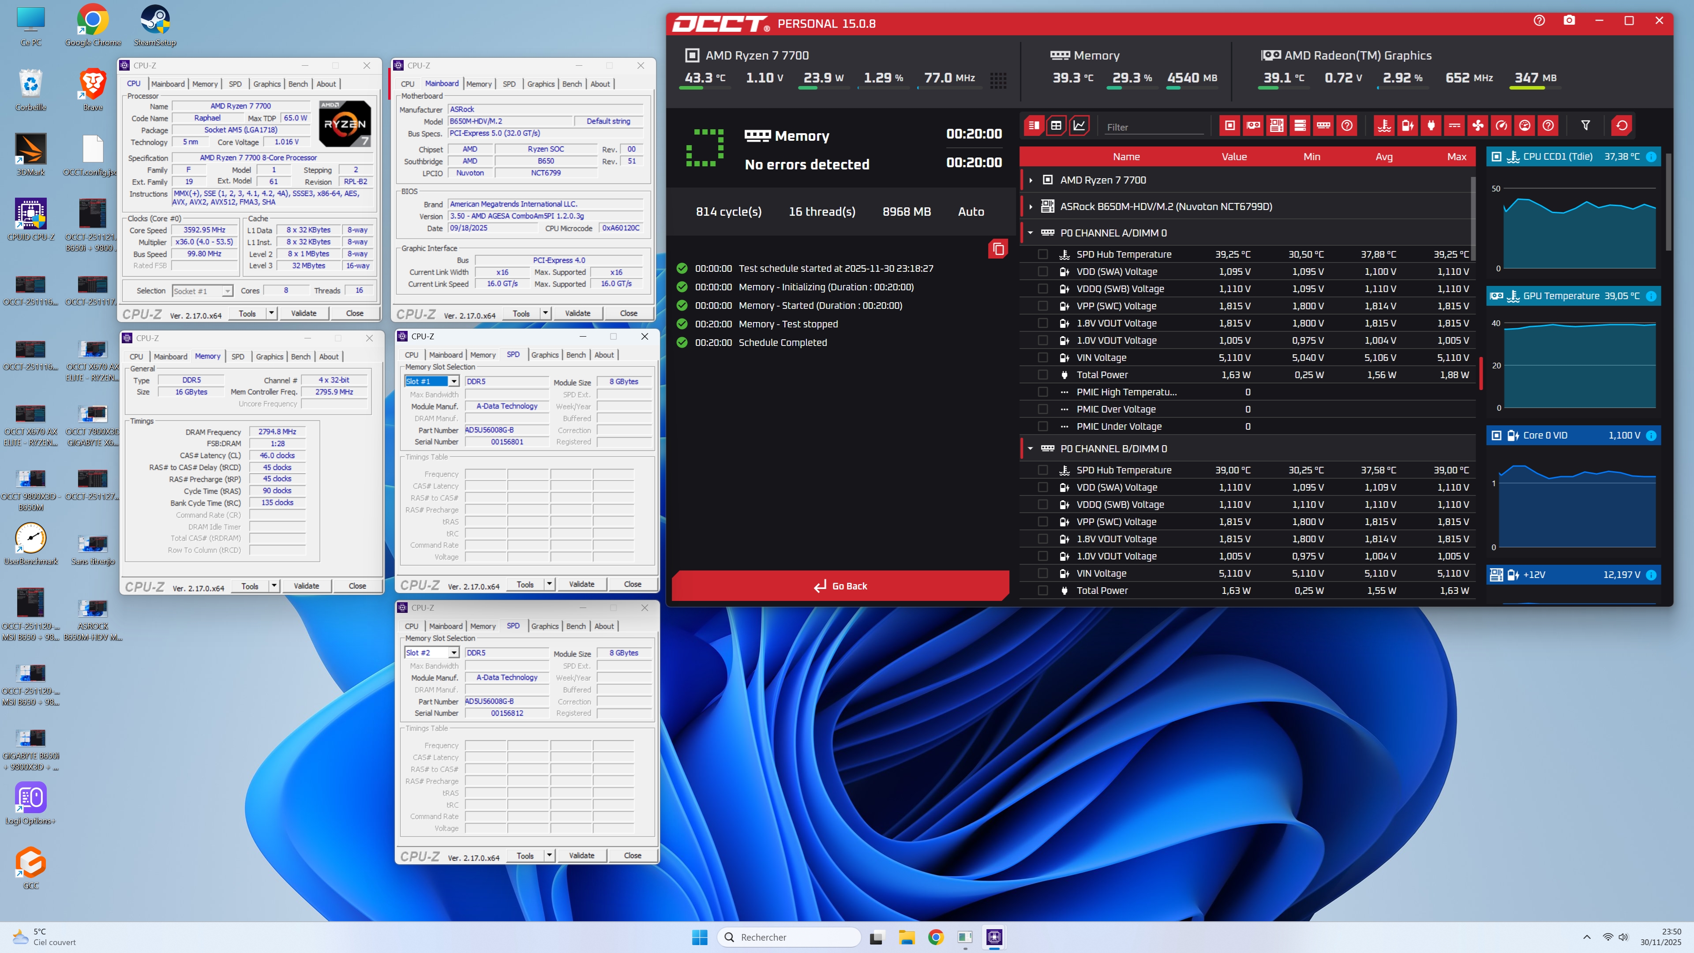Copy the test log with clipboard icon

997,248
